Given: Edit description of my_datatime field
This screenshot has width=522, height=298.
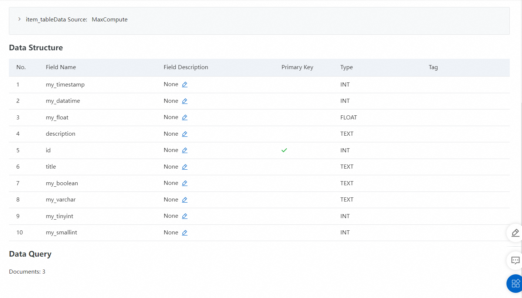Looking at the screenshot, I should [185, 101].
